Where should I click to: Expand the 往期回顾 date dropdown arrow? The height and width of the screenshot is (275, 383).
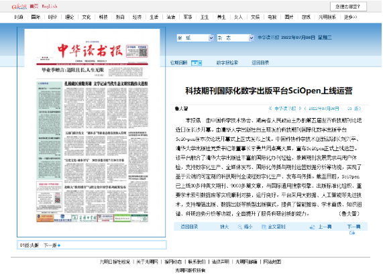click(x=201, y=63)
